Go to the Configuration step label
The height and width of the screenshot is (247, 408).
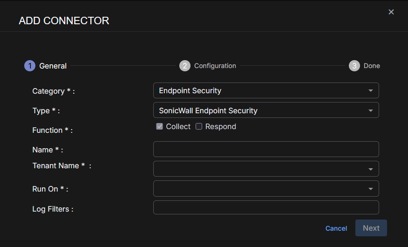[215, 66]
